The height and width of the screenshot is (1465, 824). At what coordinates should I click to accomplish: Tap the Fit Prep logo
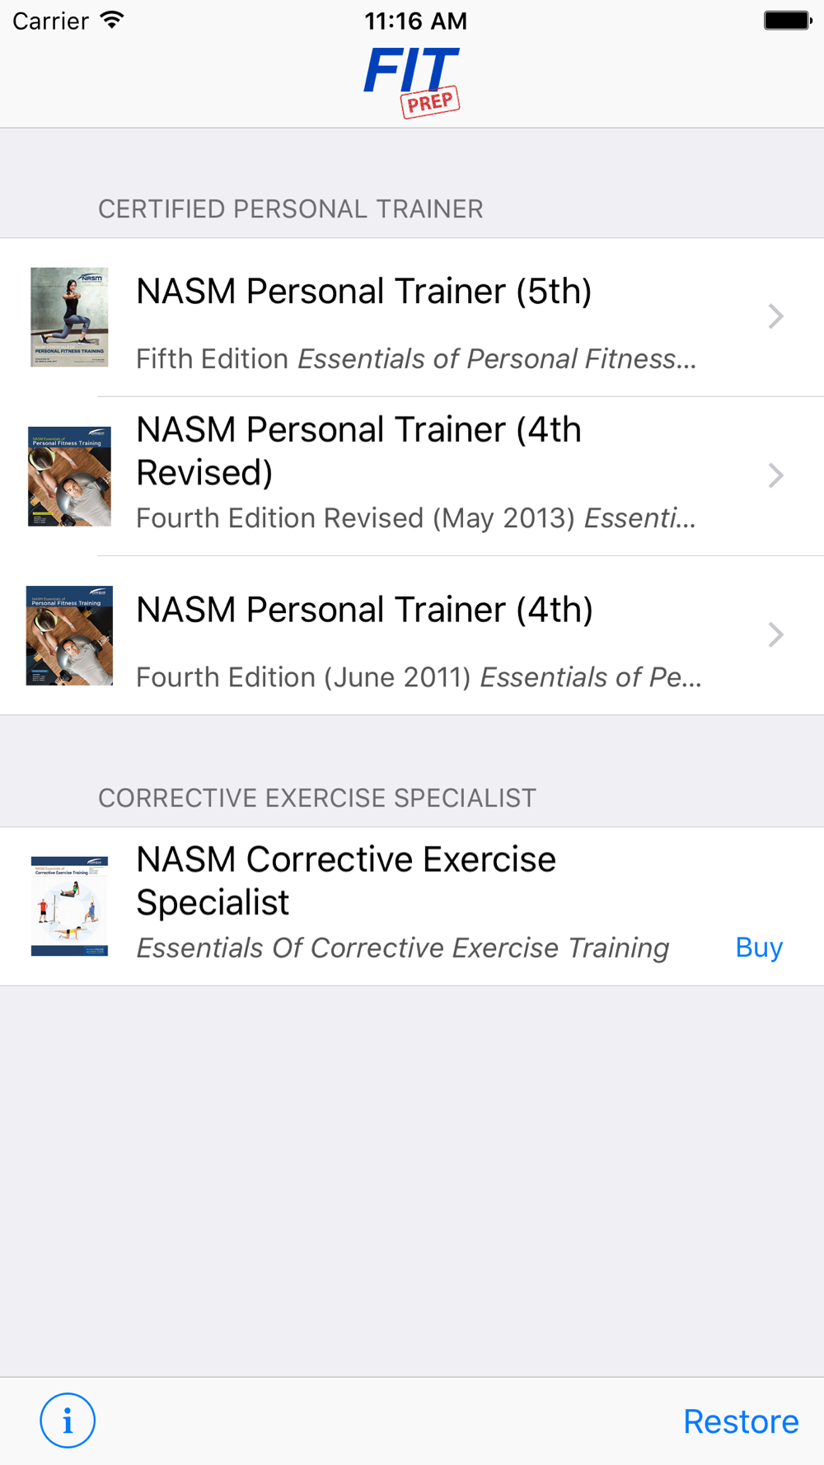pos(412,82)
